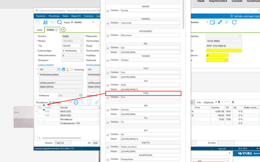Click the Info button in row toolbar

(x=199, y=102)
